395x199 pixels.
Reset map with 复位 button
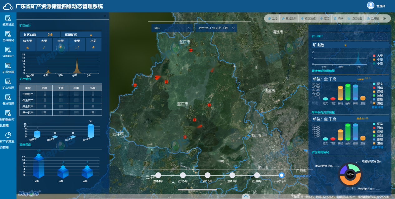tap(325, 19)
